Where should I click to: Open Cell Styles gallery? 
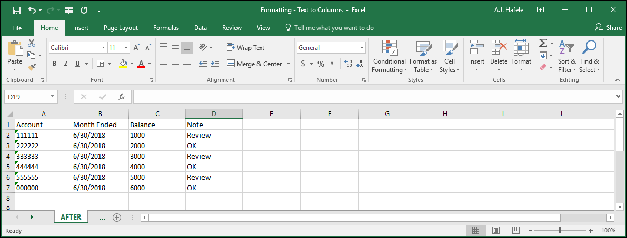point(450,56)
